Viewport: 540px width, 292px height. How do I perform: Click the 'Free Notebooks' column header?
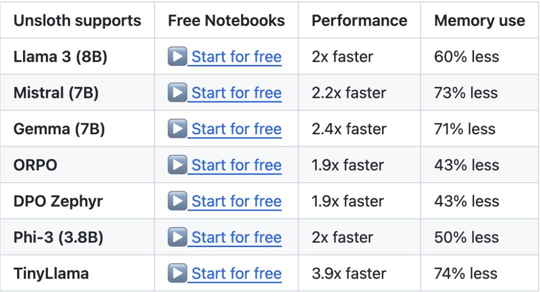pos(226,20)
